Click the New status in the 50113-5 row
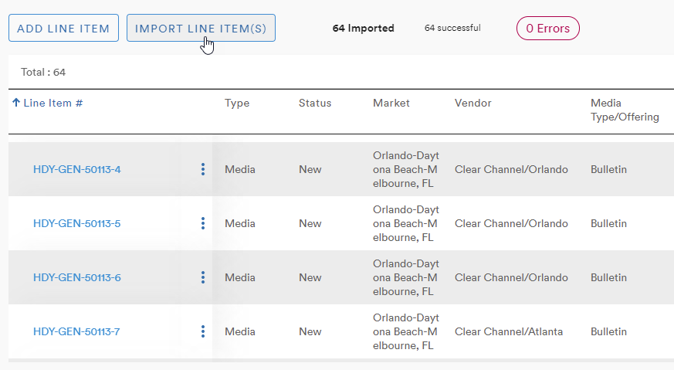 pyautogui.click(x=310, y=224)
